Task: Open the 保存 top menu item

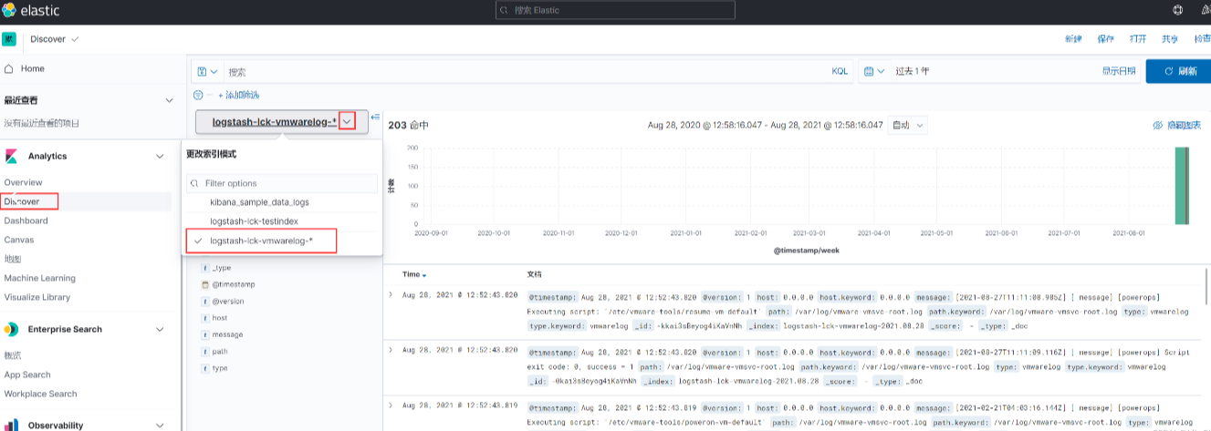Action: (x=1106, y=39)
